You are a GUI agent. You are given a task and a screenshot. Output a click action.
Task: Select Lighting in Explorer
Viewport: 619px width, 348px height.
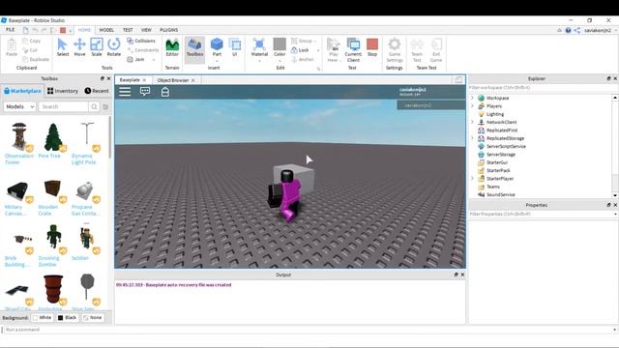[495, 114]
